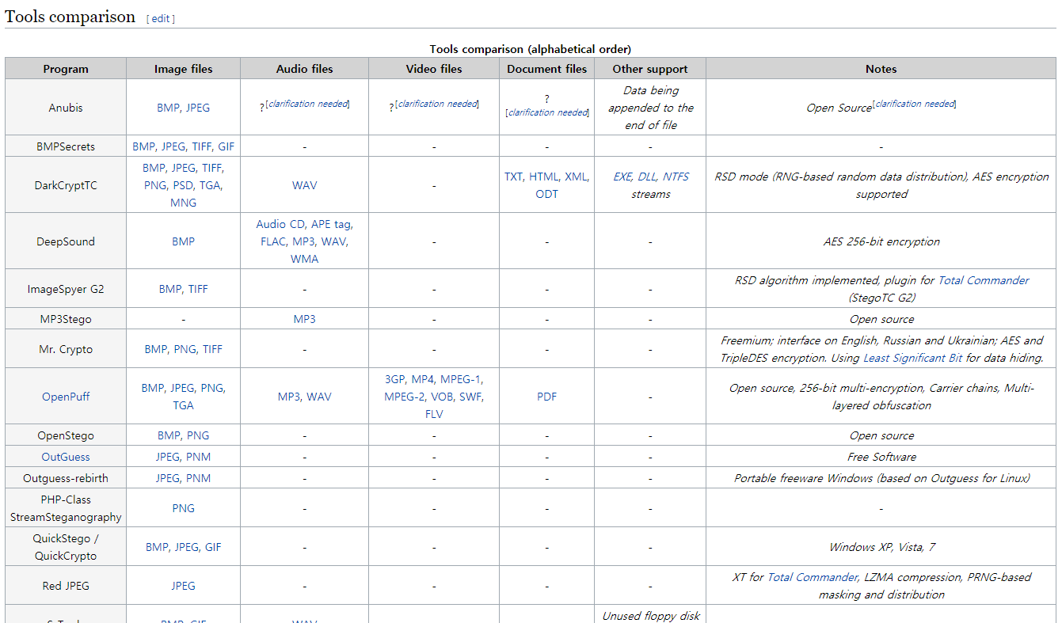The height and width of the screenshot is (623, 1062).
Task: Open the 3GP video format link
Action: coord(395,379)
